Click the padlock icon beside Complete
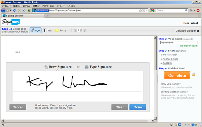This screenshot has width=202, height=127. (x=194, y=75)
